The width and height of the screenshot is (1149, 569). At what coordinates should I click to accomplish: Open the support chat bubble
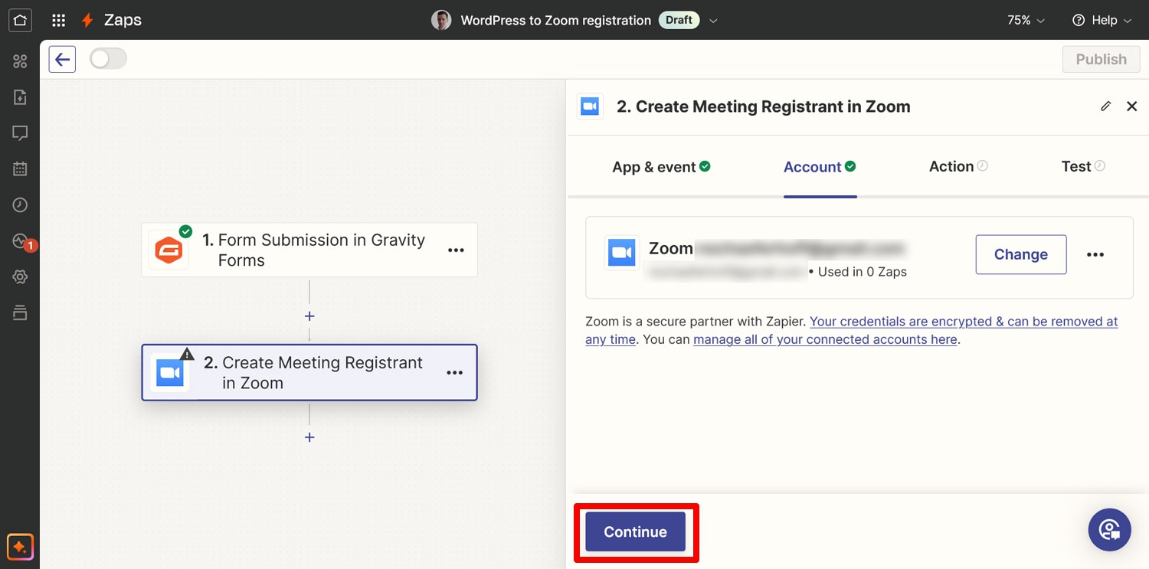tap(1109, 529)
